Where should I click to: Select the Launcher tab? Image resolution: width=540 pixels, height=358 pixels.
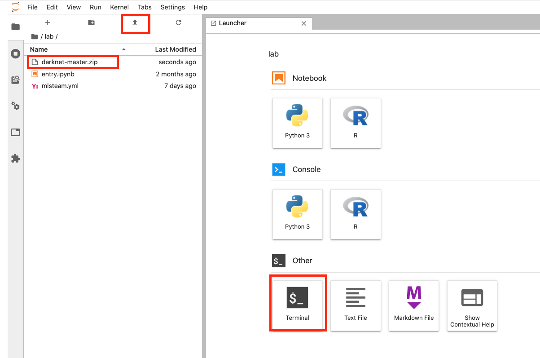(259, 23)
